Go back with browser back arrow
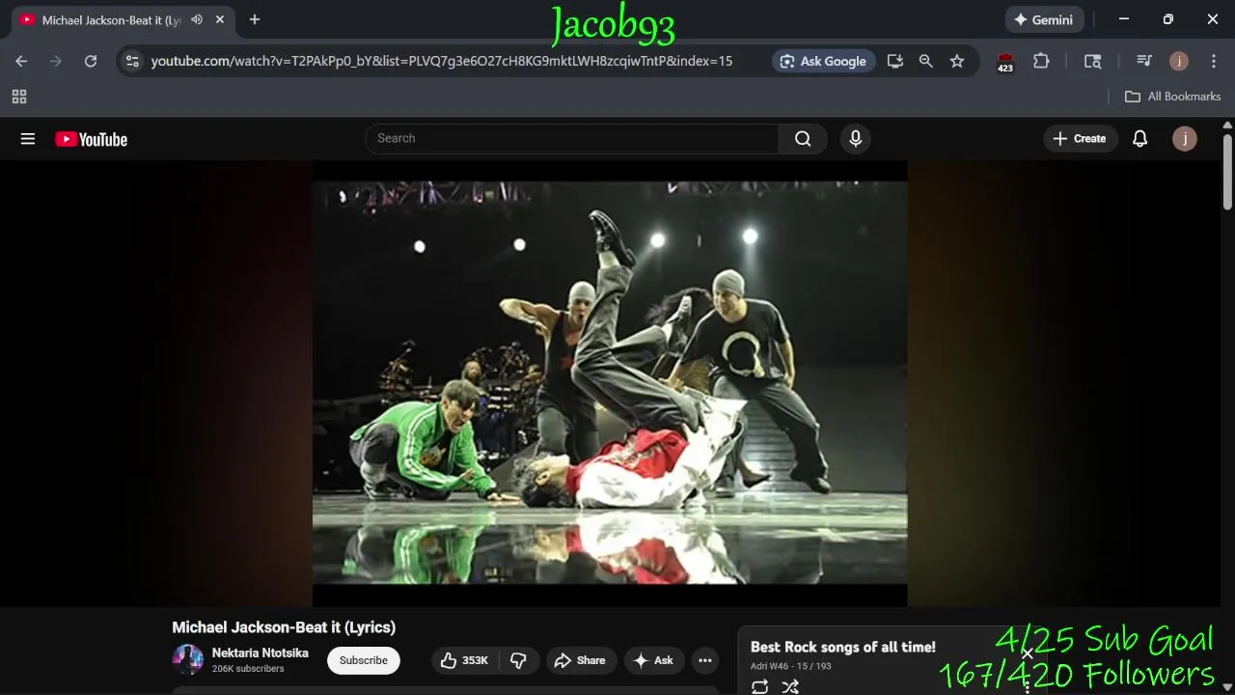The image size is (1235, 695). pos(21,61)
